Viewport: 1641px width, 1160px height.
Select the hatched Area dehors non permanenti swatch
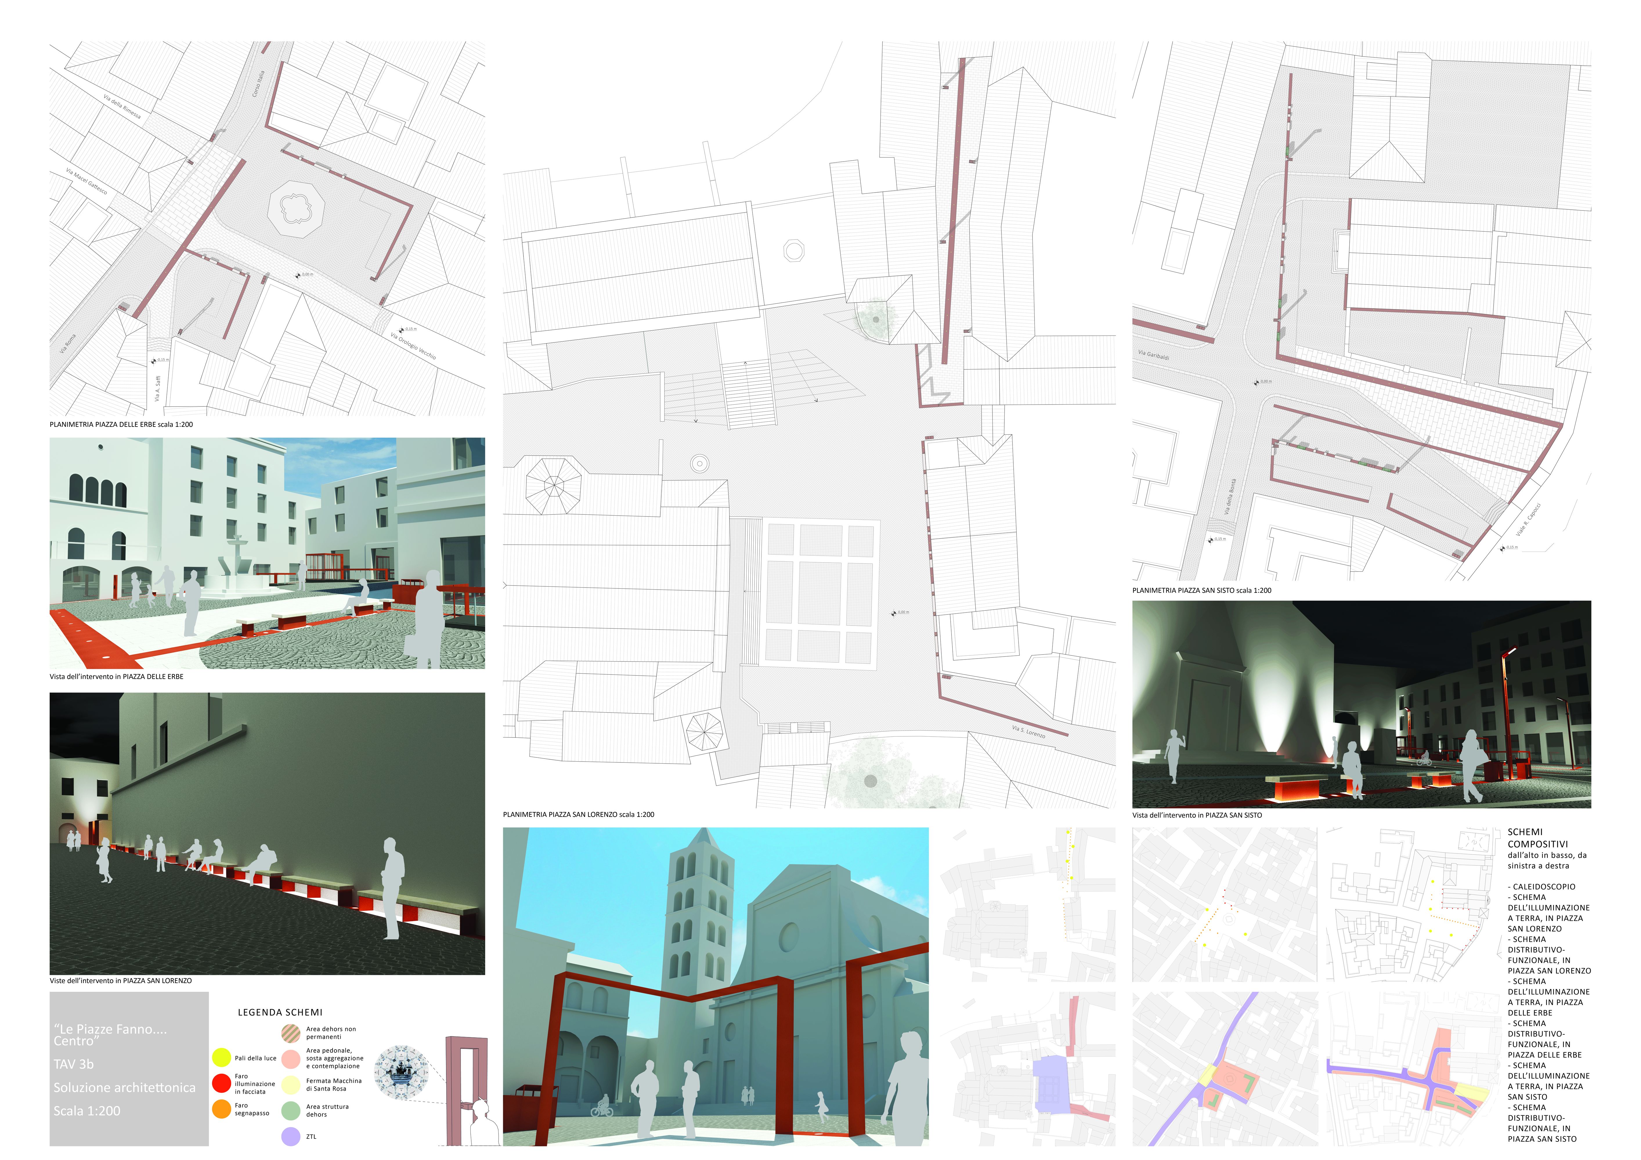pyautogui.click(x=291, y=1033)
